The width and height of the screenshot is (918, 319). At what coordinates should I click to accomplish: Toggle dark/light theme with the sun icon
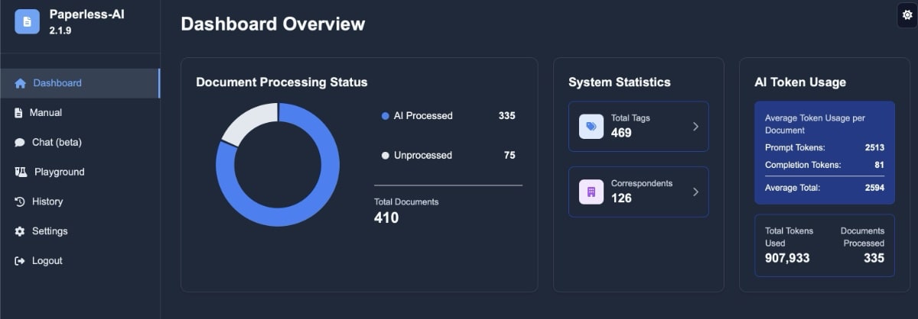907,15
